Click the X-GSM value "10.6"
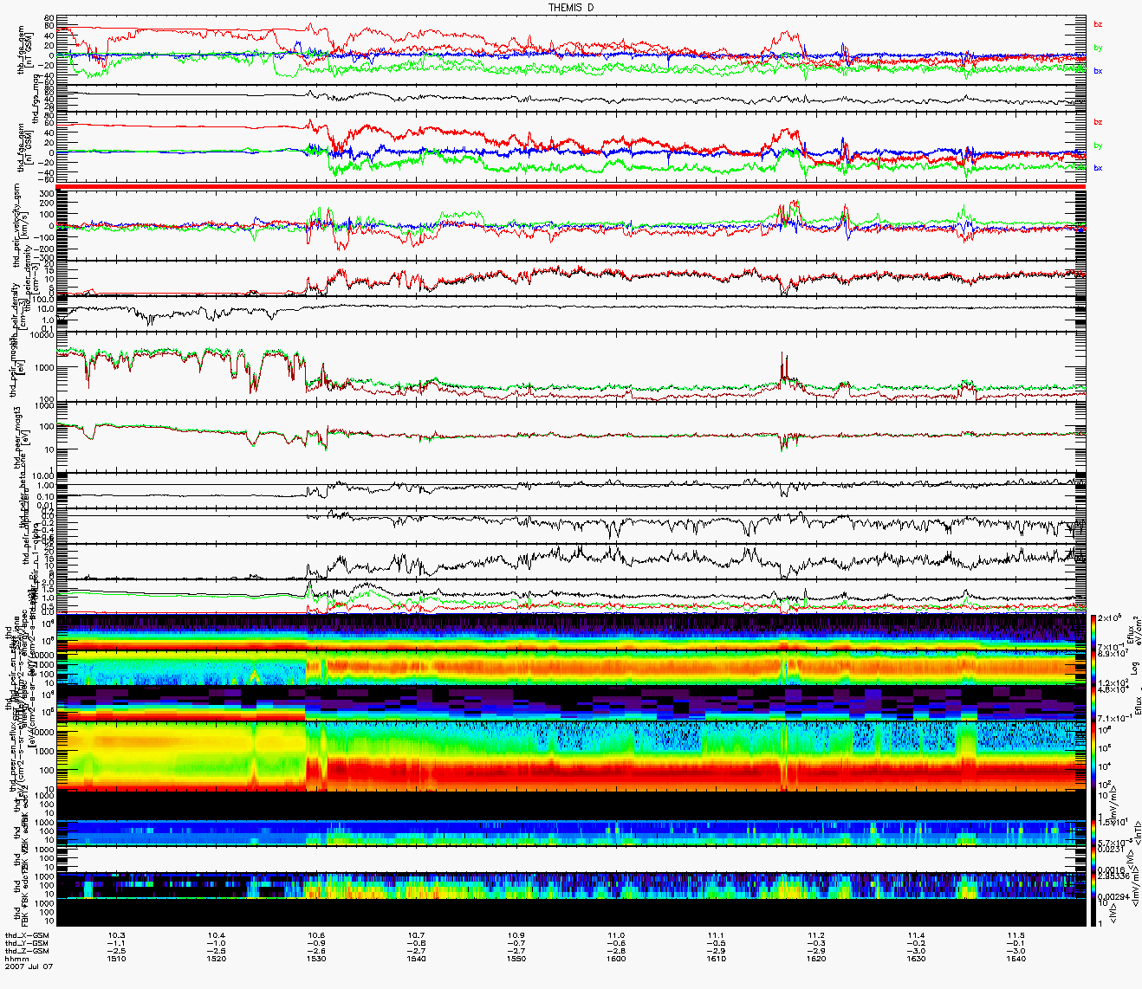The width and height of the screenshot is (1142, 989). click(x=316, y=935)
